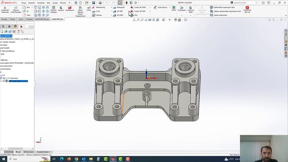Click the Pentograf operation button
This screenshot has width=288, height=162.
(x=119, y=7)
